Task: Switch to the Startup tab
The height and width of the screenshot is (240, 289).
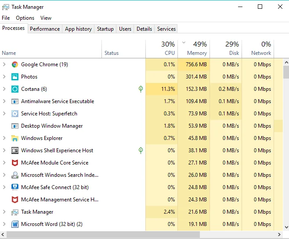Action: (105, 29)
